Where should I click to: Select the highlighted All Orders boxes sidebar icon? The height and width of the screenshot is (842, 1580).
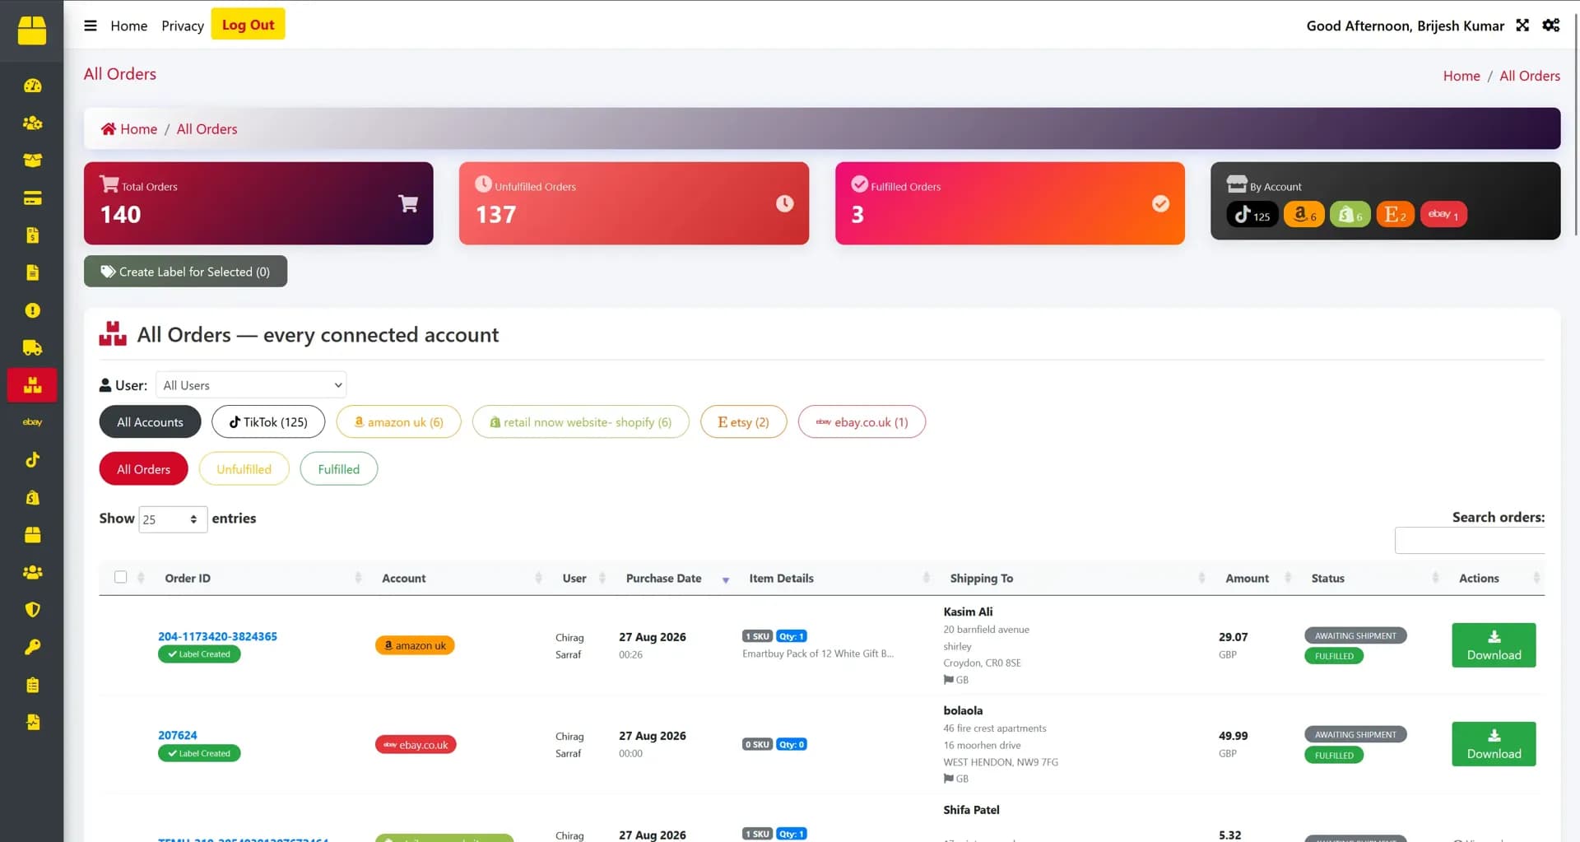32,385
